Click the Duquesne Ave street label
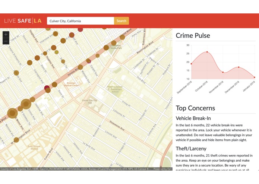The image size is (259, 184). pos(117,126)
